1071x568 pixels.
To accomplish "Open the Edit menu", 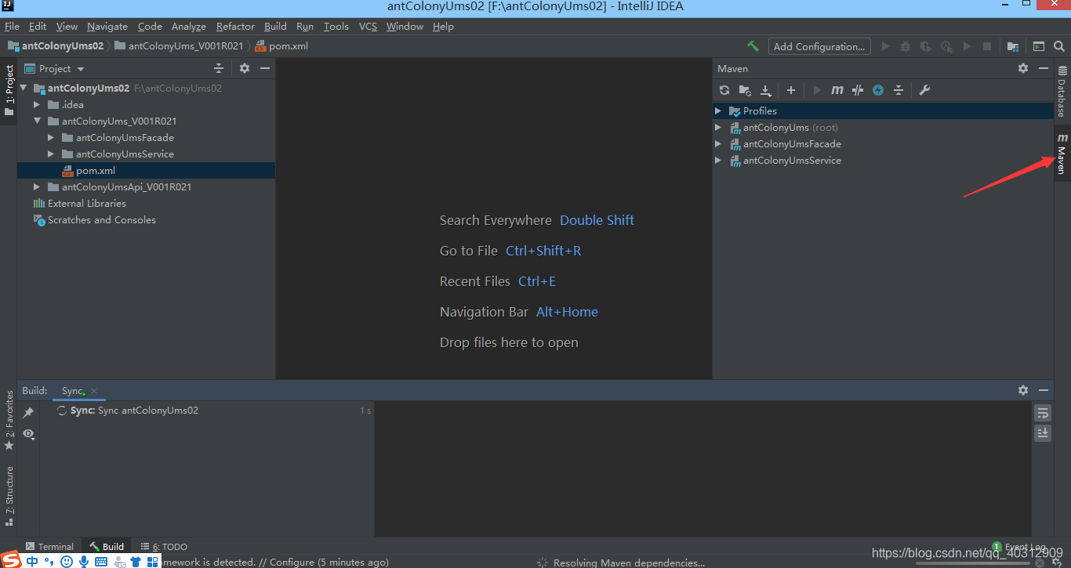I will point(38,26).
